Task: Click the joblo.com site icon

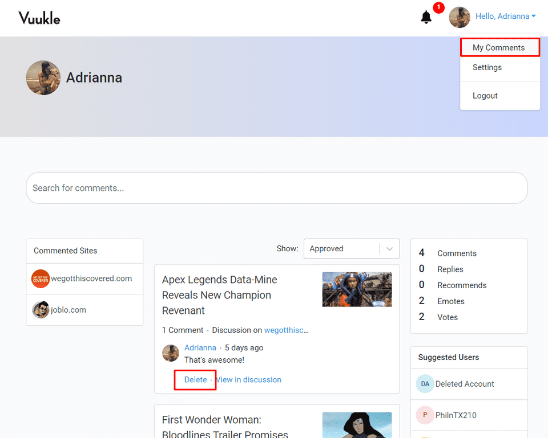Action: click(41, 310)
